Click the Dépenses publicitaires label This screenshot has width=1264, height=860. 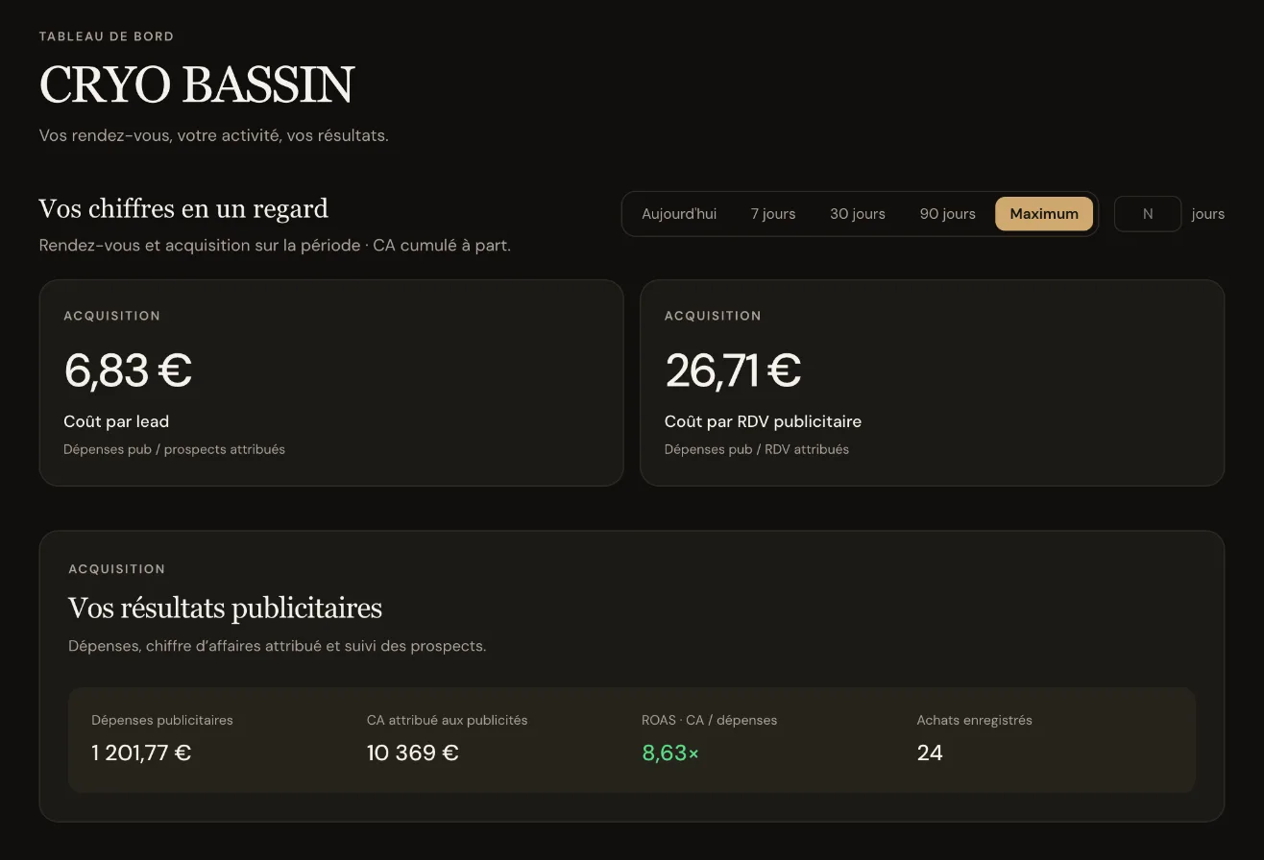[162, 720]
